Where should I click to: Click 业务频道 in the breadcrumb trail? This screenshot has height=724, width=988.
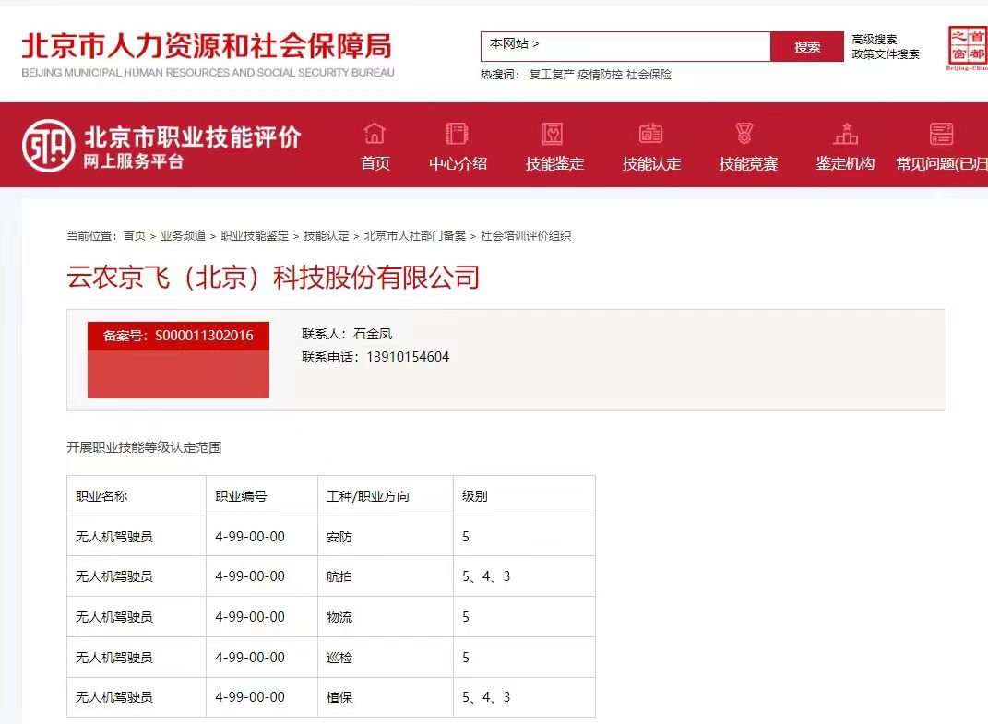186,235
